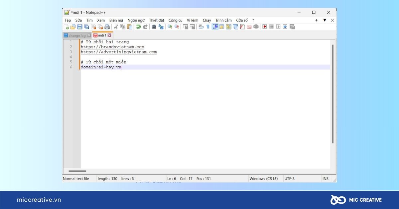
Task: Follow the https://brandsvietnam.com link
Action: point(112,47)
